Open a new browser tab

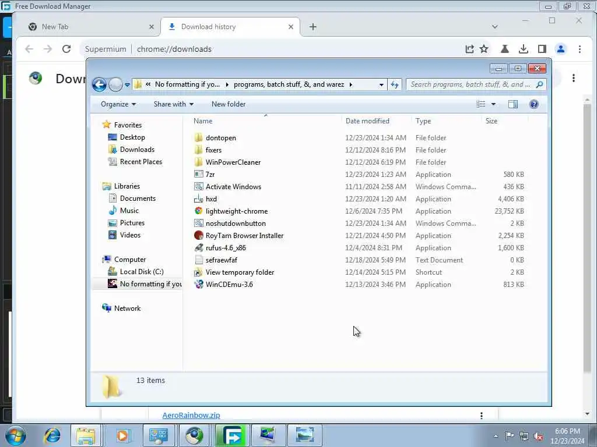click(x=313, y=27)
